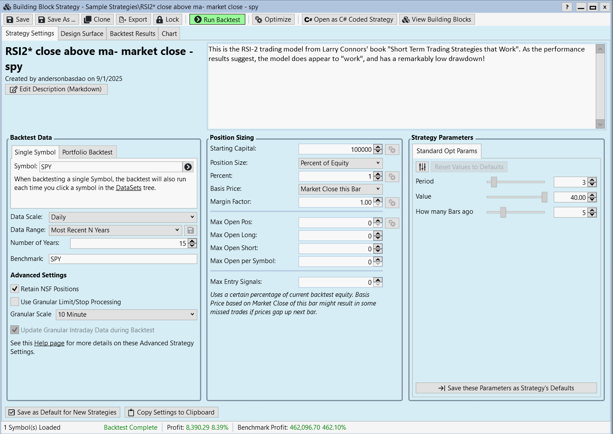Click the Lock strategy padlock button
Viewport: 613px width, 434px height.
167,19
